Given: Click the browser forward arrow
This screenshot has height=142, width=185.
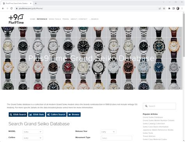Looking at the screenshot, I should (x=7, y=9).
